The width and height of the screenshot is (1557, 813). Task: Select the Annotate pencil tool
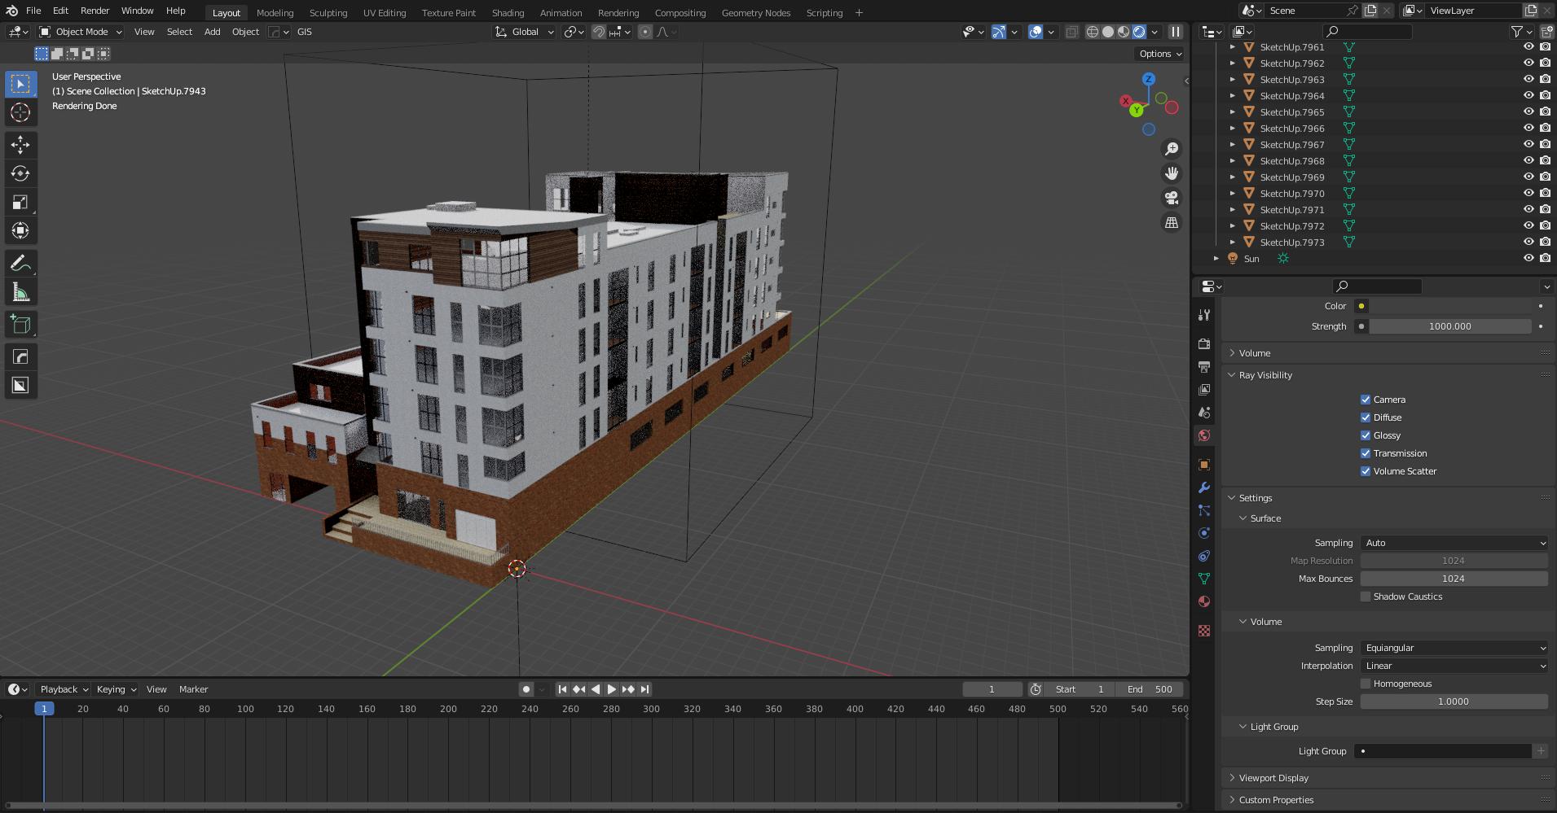pos(20,263)
